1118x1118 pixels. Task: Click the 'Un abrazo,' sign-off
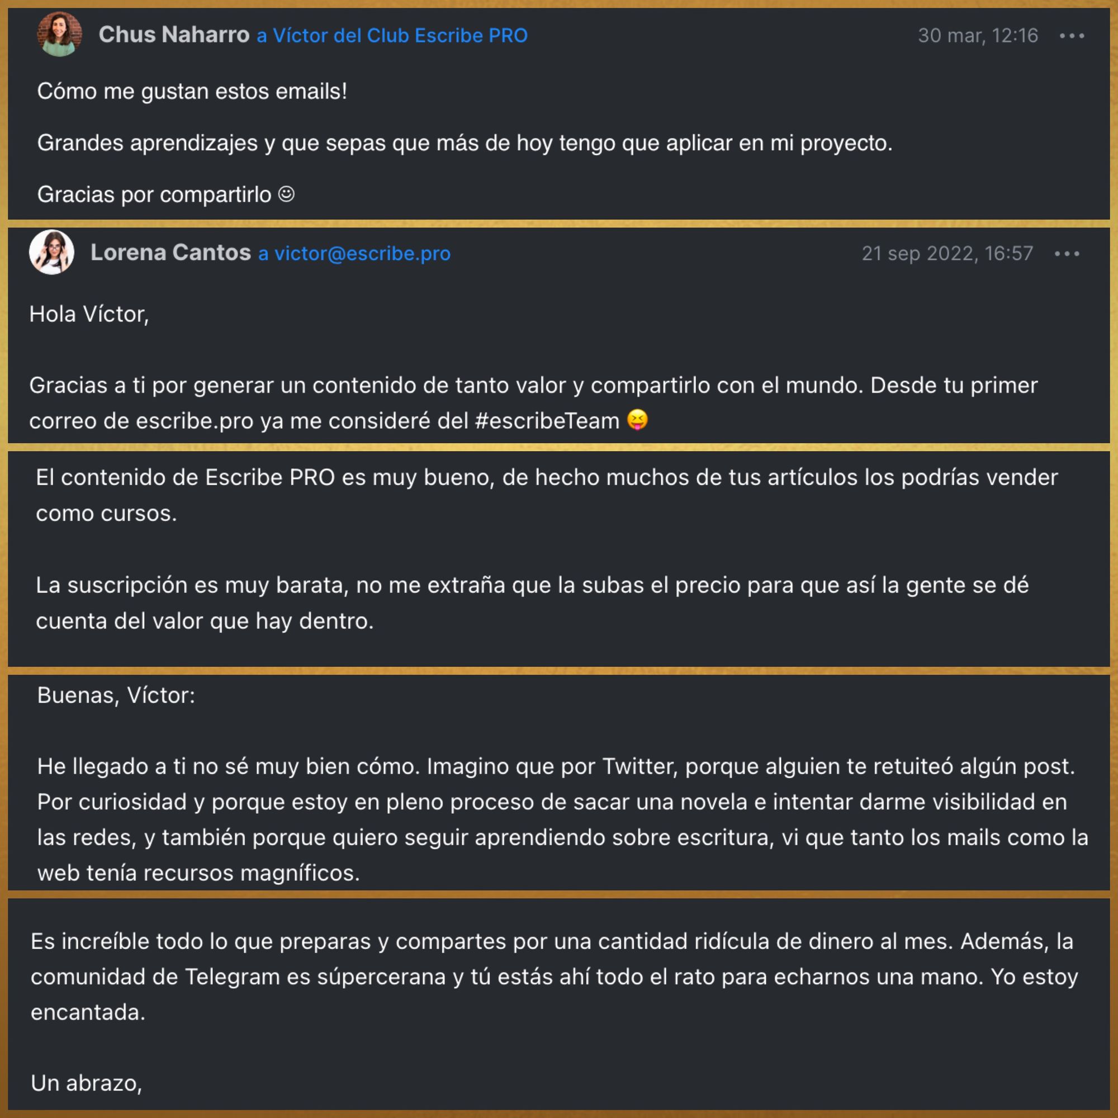(x=86, y=1083)
